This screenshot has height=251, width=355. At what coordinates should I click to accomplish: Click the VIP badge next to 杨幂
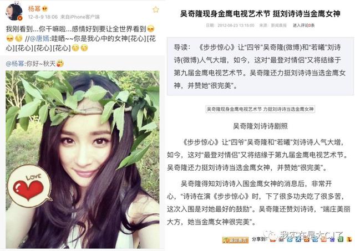[45, 9]
